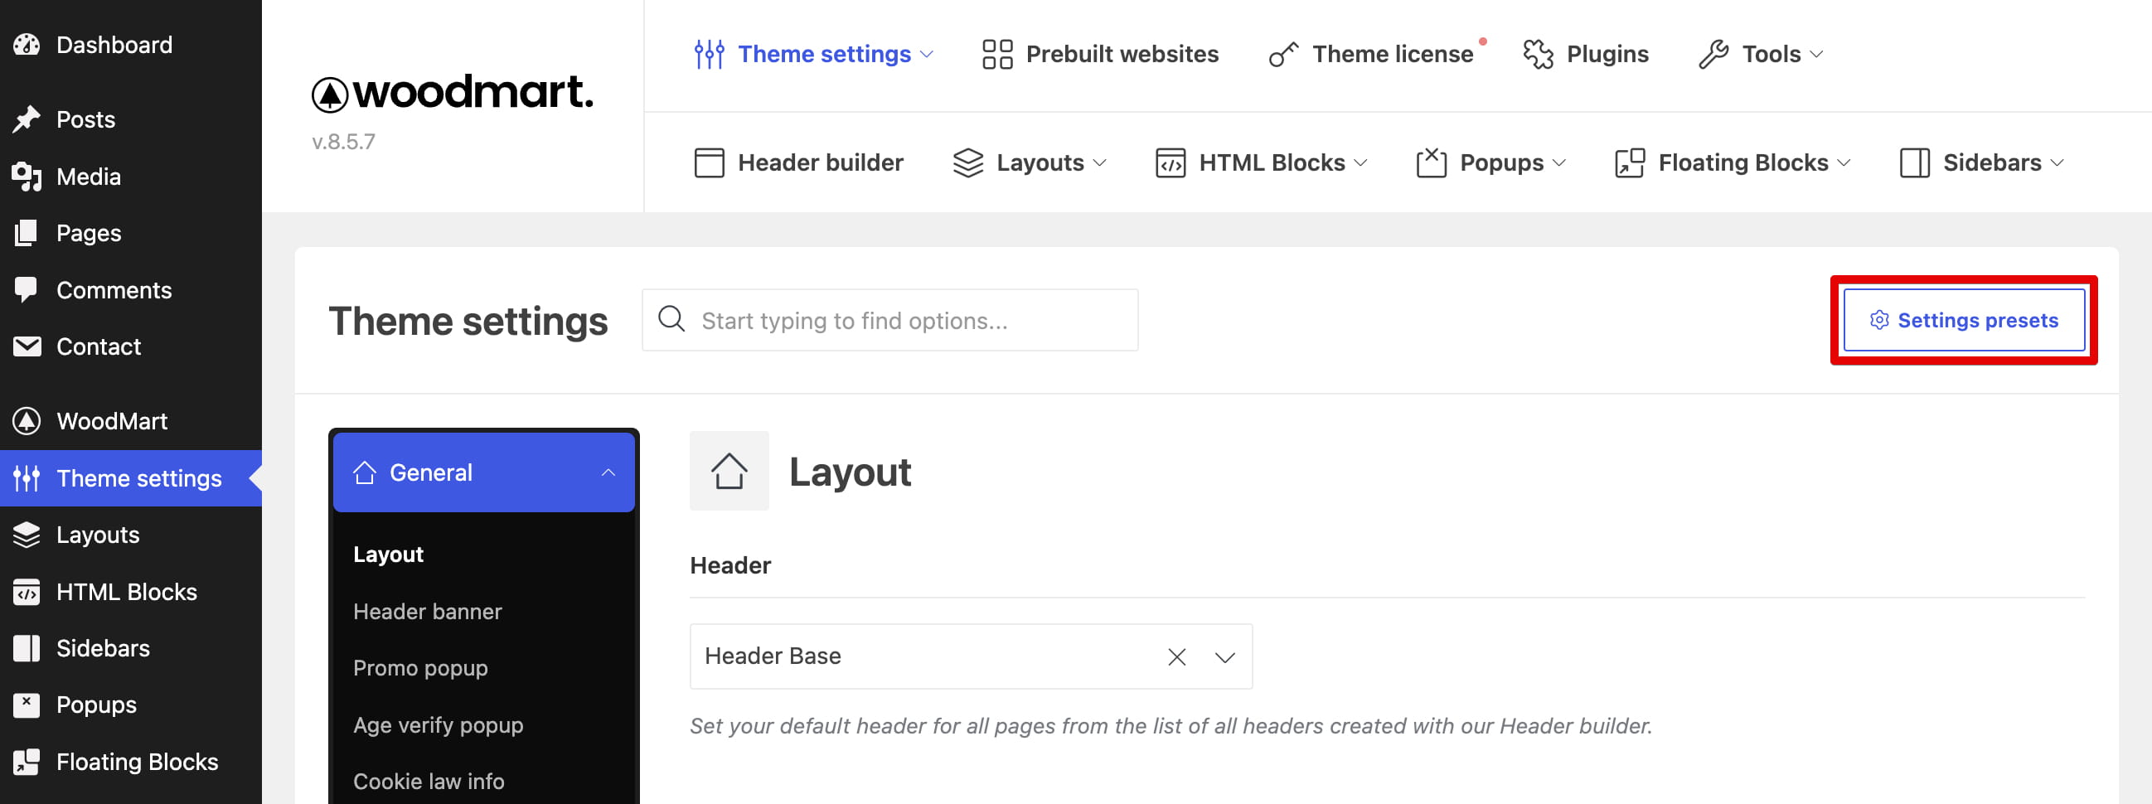Click the top bar Layouts layers icon
Screen dimensions: 2152x804
tap(968, 162)
